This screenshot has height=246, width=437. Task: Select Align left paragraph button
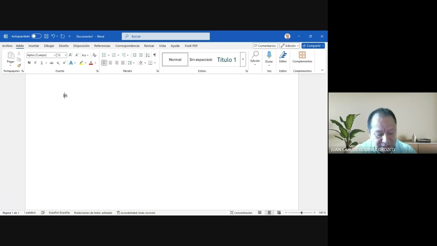point(104,63)
